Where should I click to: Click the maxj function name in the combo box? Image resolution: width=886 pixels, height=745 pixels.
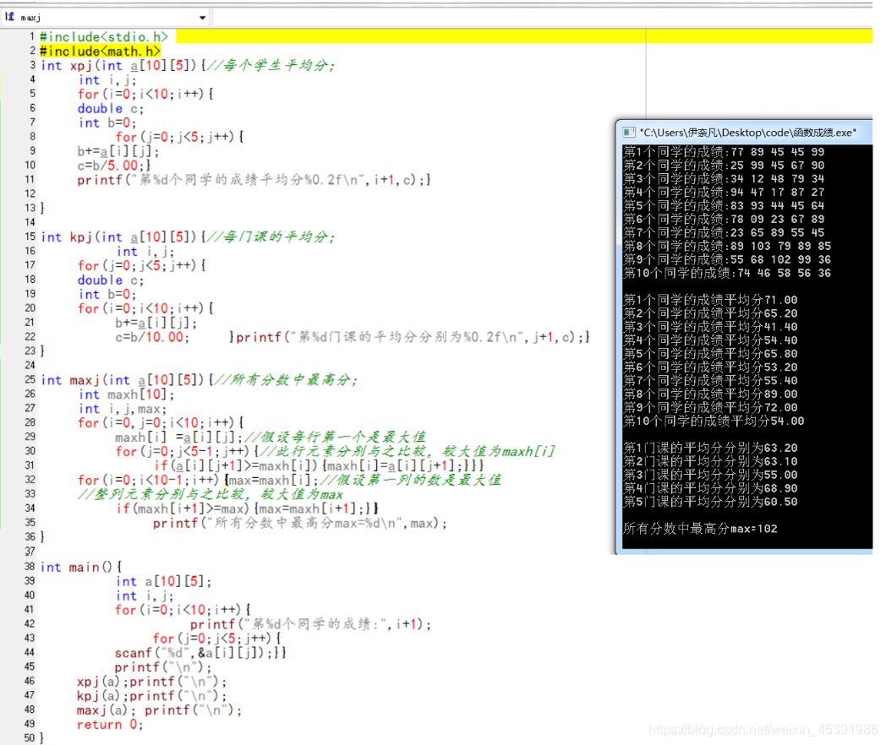coord(30,18)
